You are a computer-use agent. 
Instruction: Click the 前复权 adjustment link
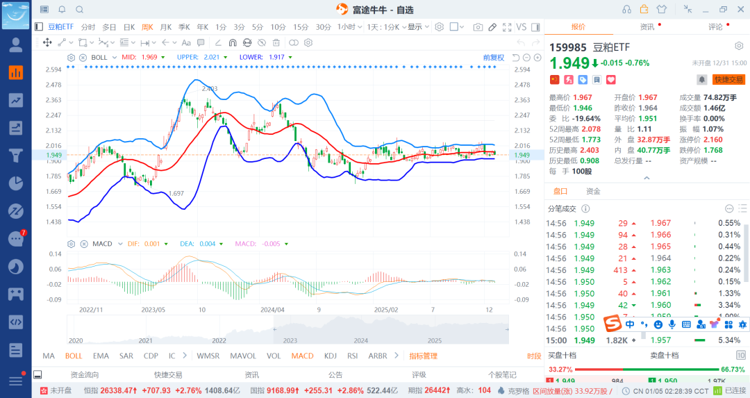(x=494, y=58)
